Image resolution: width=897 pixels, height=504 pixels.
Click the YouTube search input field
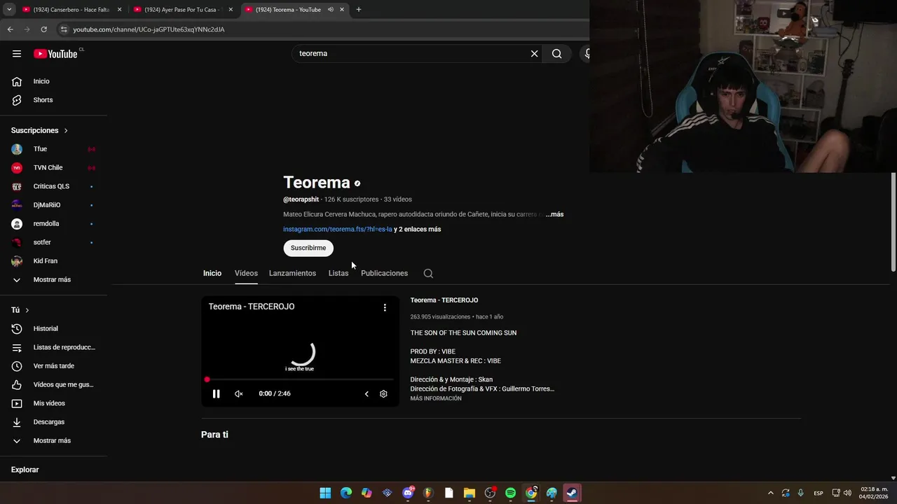[413, 54]
